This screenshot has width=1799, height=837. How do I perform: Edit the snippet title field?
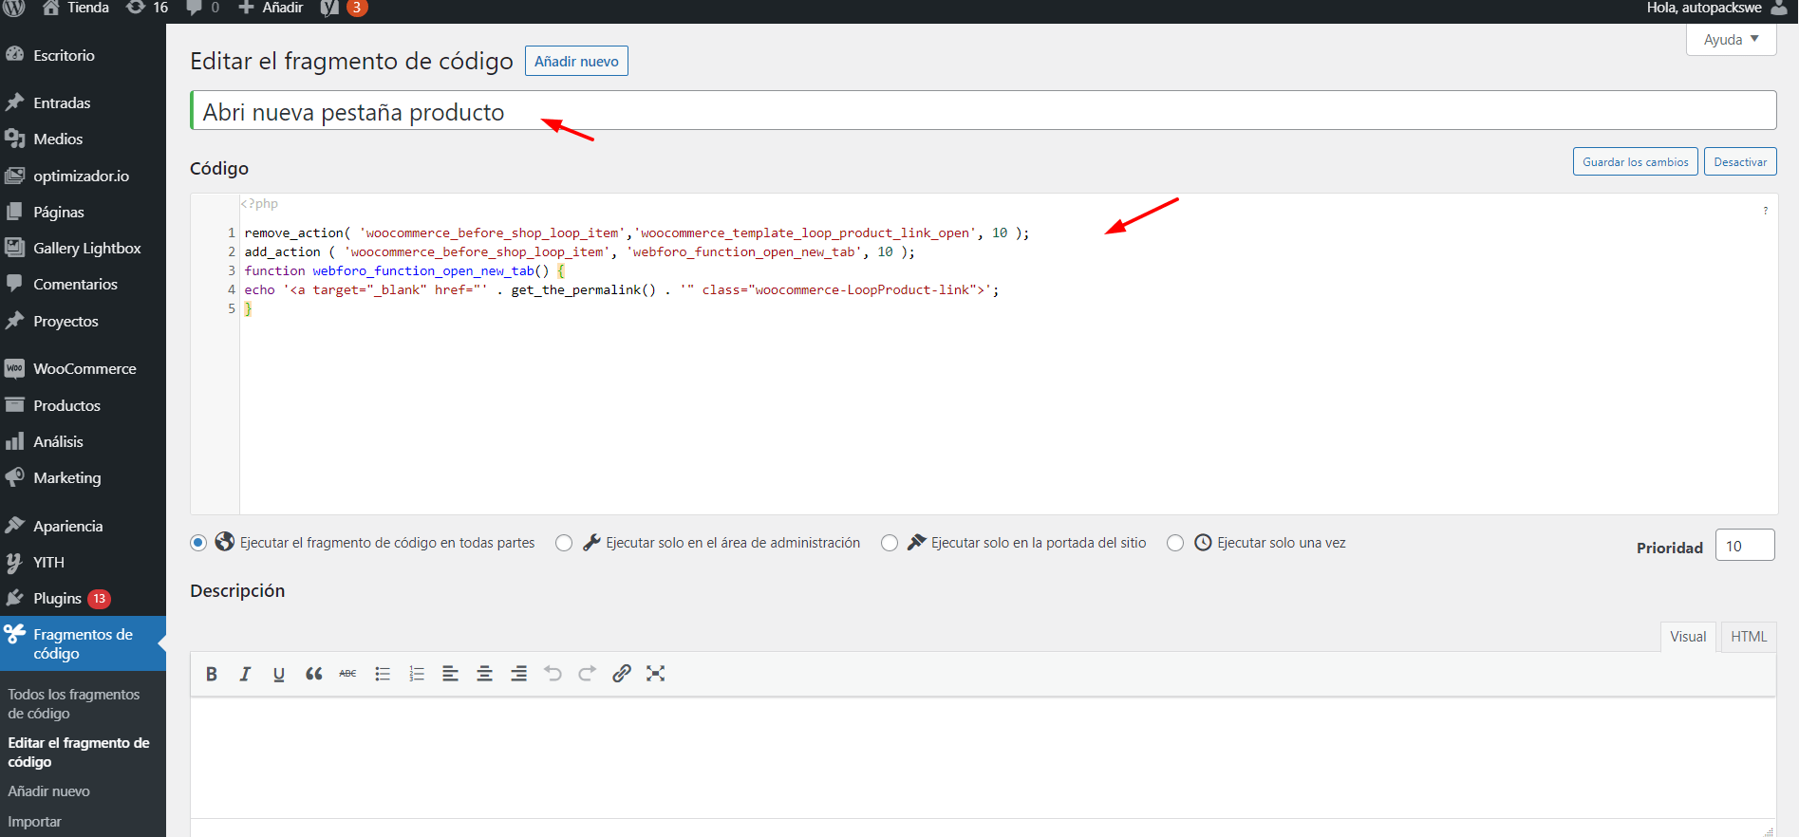coord(984,111)
